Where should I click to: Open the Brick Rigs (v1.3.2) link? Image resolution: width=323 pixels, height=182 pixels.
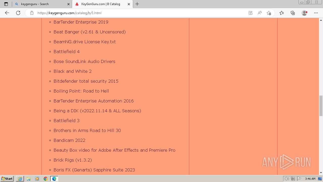point(73,160)
